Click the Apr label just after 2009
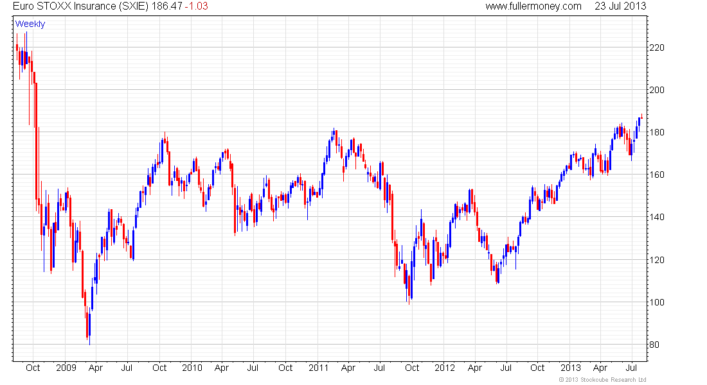Image resolution: width=707 pixels, height=385 pixels. (x=96, y=368)
